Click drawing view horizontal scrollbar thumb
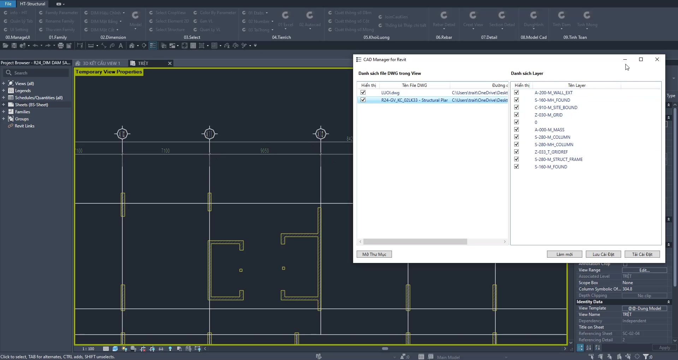This screenshot has width=678, height=360. (x=385, y=349)
